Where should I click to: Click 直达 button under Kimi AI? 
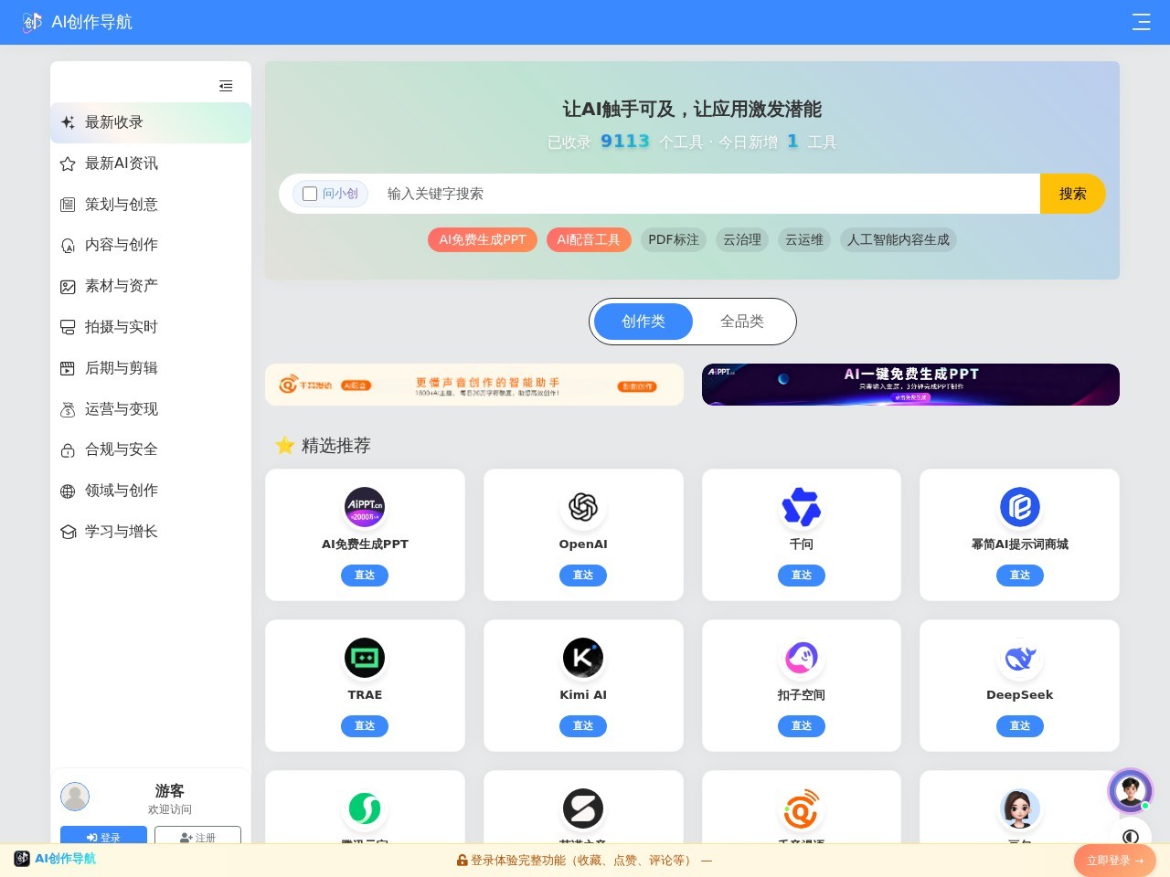pos(583,726)
